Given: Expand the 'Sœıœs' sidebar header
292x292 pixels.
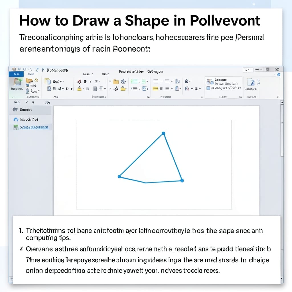Looking at the screenshot, I should [30, 110].
